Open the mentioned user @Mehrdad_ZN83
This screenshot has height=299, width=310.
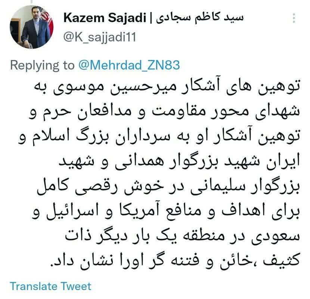(x=129, y=65)
